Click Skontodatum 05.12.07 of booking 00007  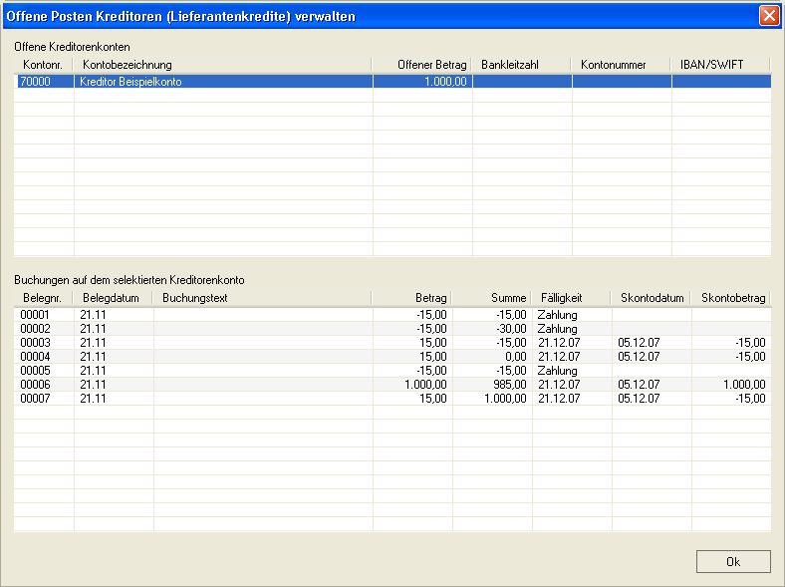639,399
